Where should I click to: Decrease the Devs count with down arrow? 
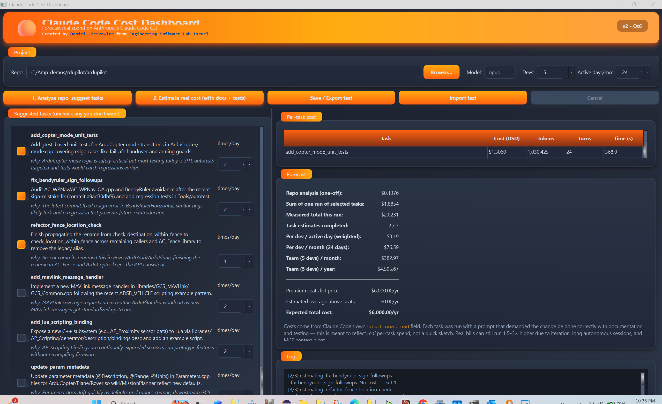571,72
